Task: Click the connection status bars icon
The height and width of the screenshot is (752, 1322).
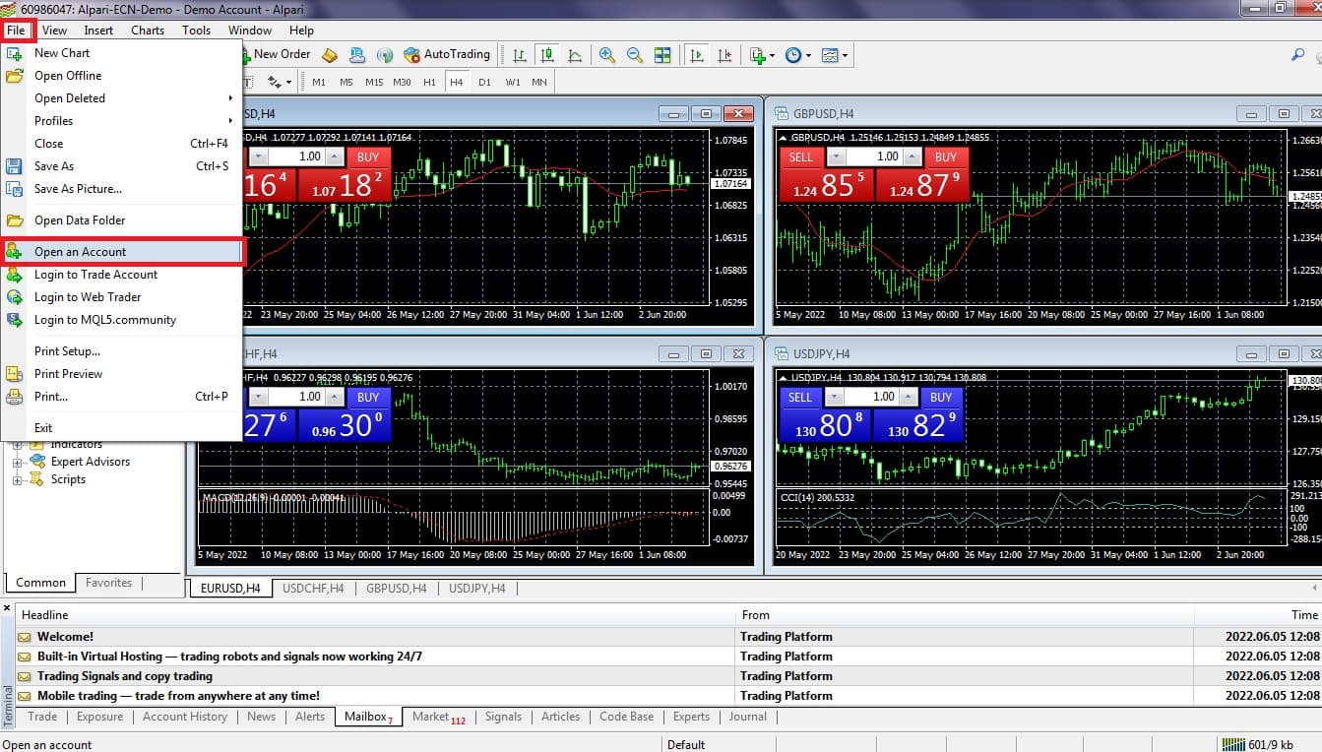Action: [x=1232, y=744]
